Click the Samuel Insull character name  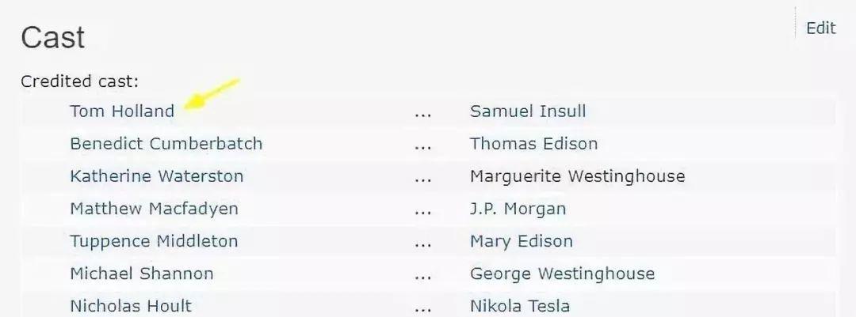point(528,111)
